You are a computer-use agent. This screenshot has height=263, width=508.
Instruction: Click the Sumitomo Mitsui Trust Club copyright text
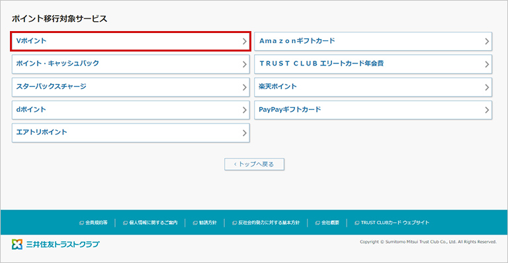428,242
